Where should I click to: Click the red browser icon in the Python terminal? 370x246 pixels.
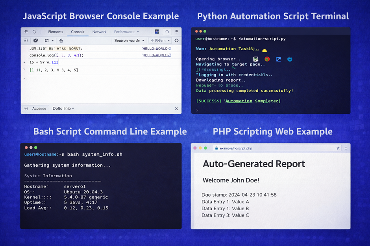tap(267, 59)
